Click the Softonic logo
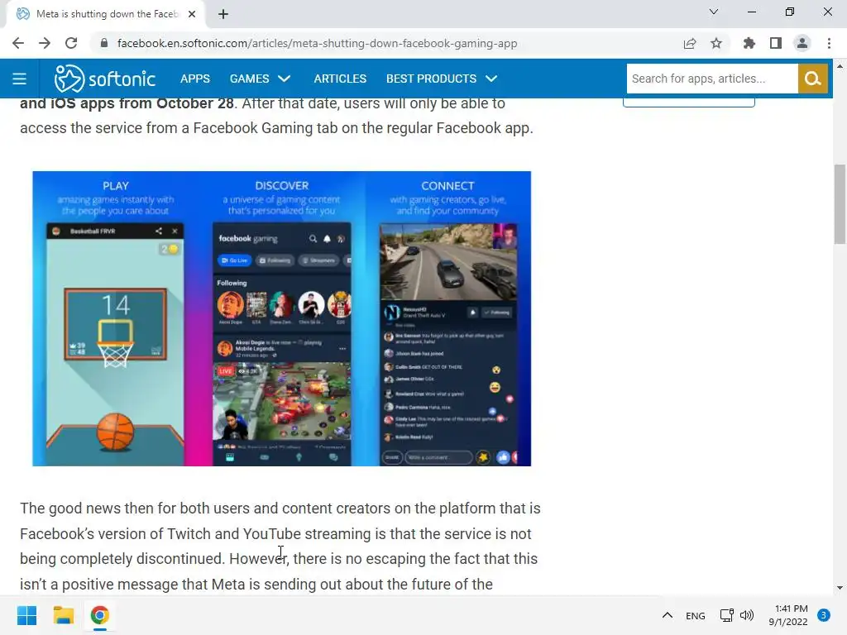 [105, 79]
